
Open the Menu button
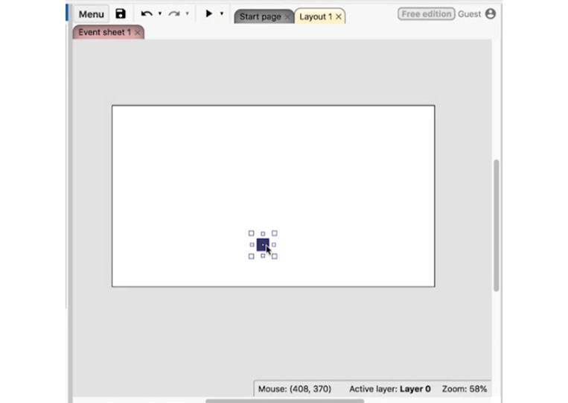[x=92, y=14]
